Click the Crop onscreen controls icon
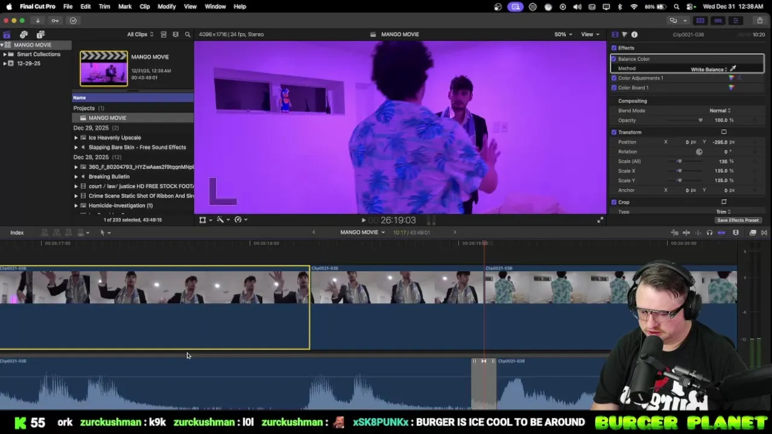 click(x=724, y=202)
